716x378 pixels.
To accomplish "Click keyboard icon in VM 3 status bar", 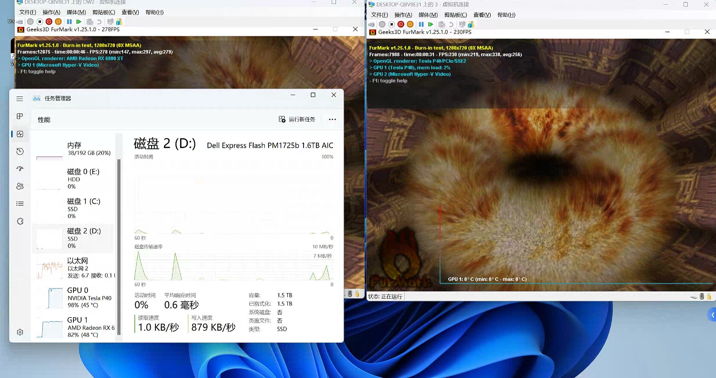I will pyautogui.click(x=694, y=297).
